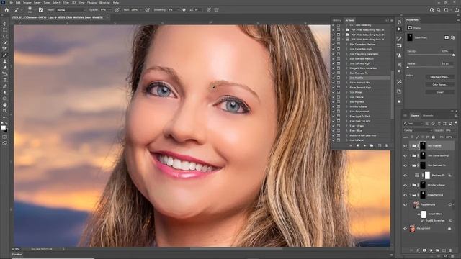Create a new action set folder
This screenshot has height=259, width=461.
[372, 145]
